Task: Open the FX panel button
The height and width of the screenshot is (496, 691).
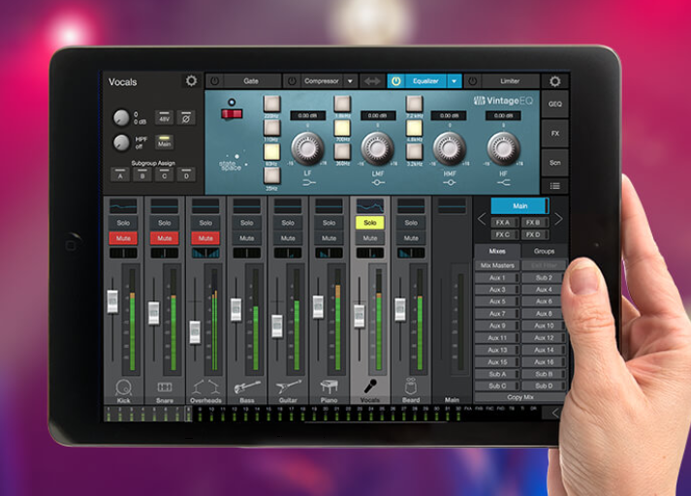Action: coord(554,134)
